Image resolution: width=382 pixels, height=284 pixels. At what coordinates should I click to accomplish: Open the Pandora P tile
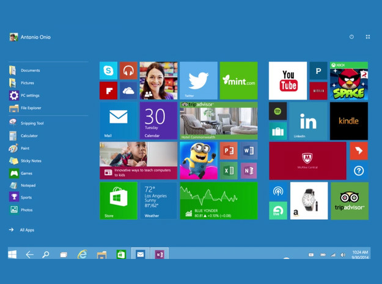click(x=318, y=71)
